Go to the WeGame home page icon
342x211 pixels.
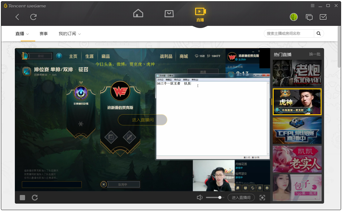[x=138, y=14]
